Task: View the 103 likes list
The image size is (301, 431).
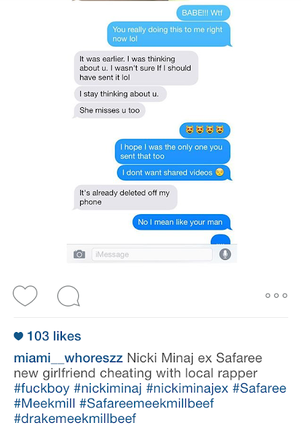Action: click(x=54, y=336)
